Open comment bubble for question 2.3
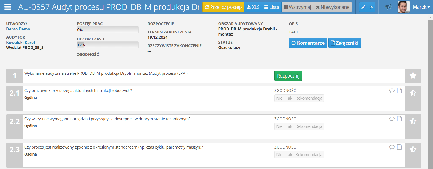 pos(392,147)
